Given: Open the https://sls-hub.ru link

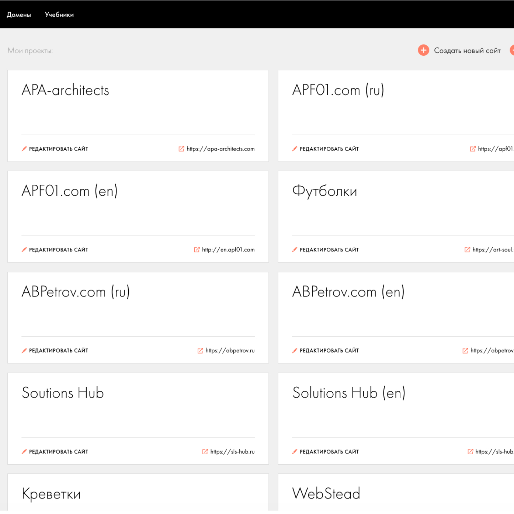Looking at the screenshot, I should click(232, 452).
